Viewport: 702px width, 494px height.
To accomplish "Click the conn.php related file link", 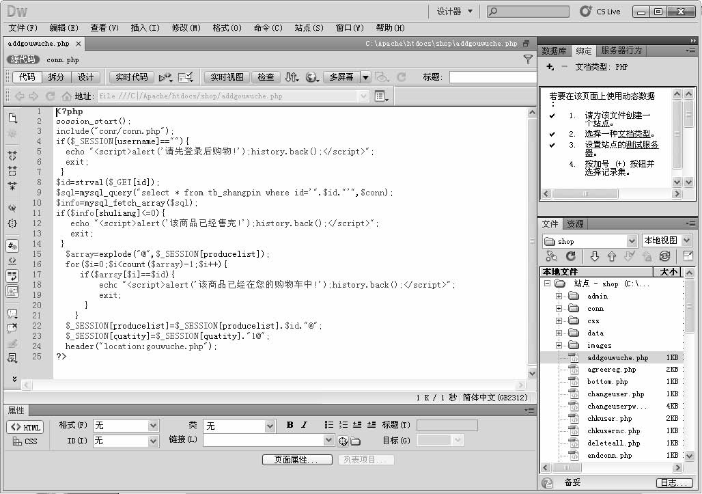I will pos(63,59).
